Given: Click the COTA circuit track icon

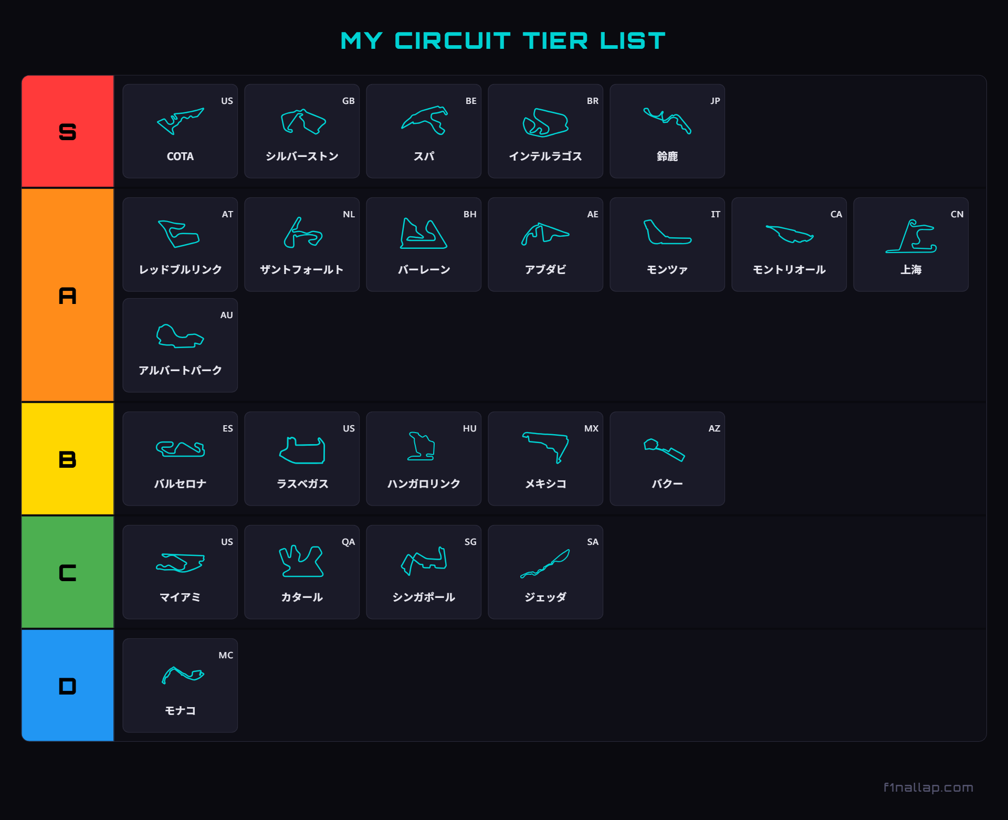Looking at the screenshot, I should (x=180, y=121).
